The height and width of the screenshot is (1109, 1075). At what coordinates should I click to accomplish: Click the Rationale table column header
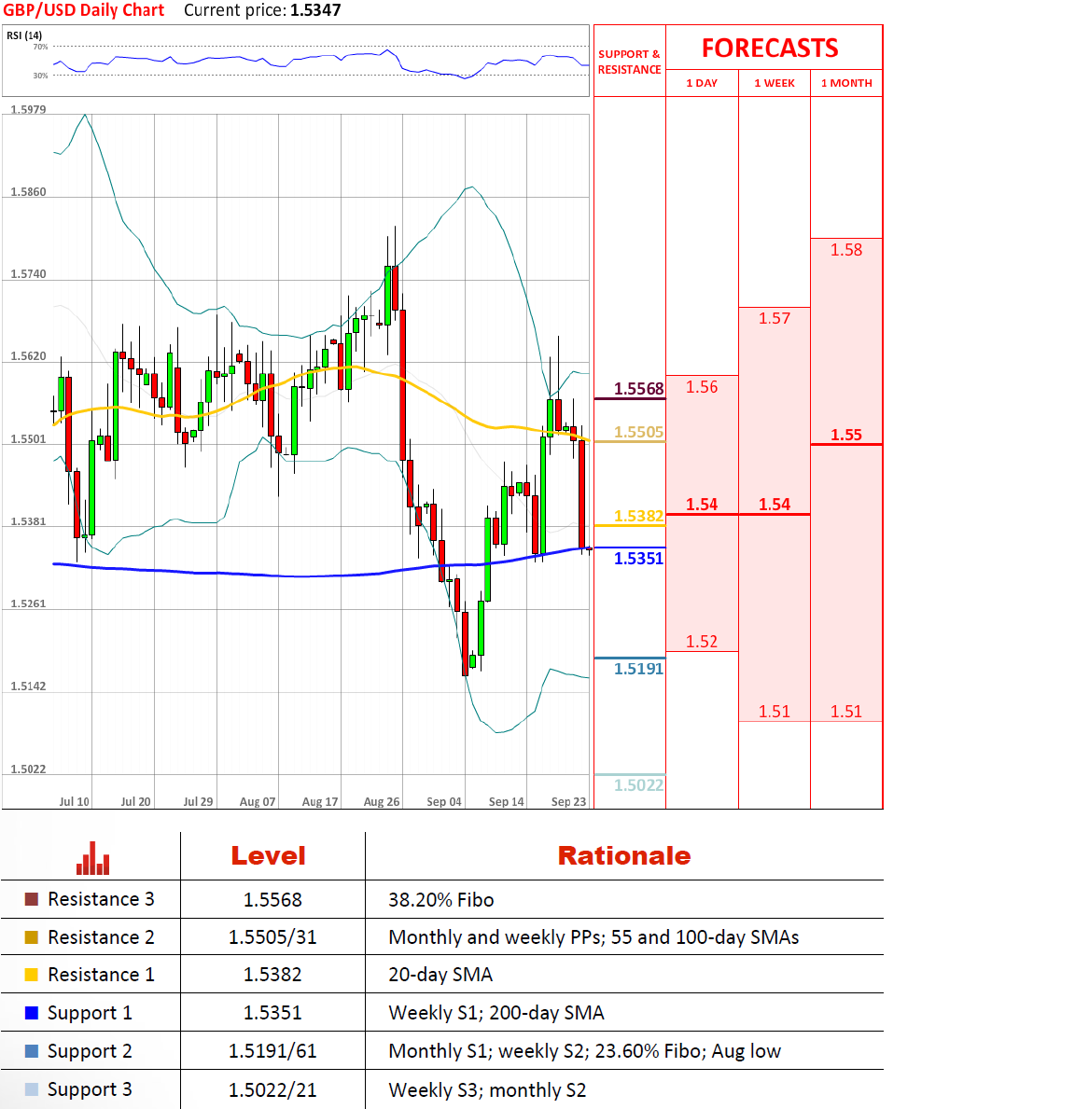tap(624, 856)
